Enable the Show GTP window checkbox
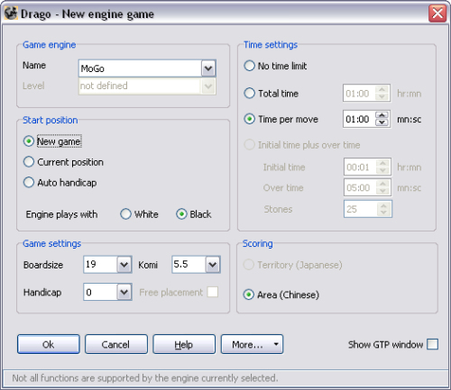The width and height of the screenshot is (451, 390). pos(432,344)
